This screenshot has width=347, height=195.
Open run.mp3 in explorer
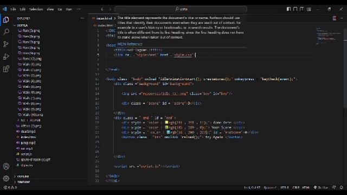pos(27,148)
